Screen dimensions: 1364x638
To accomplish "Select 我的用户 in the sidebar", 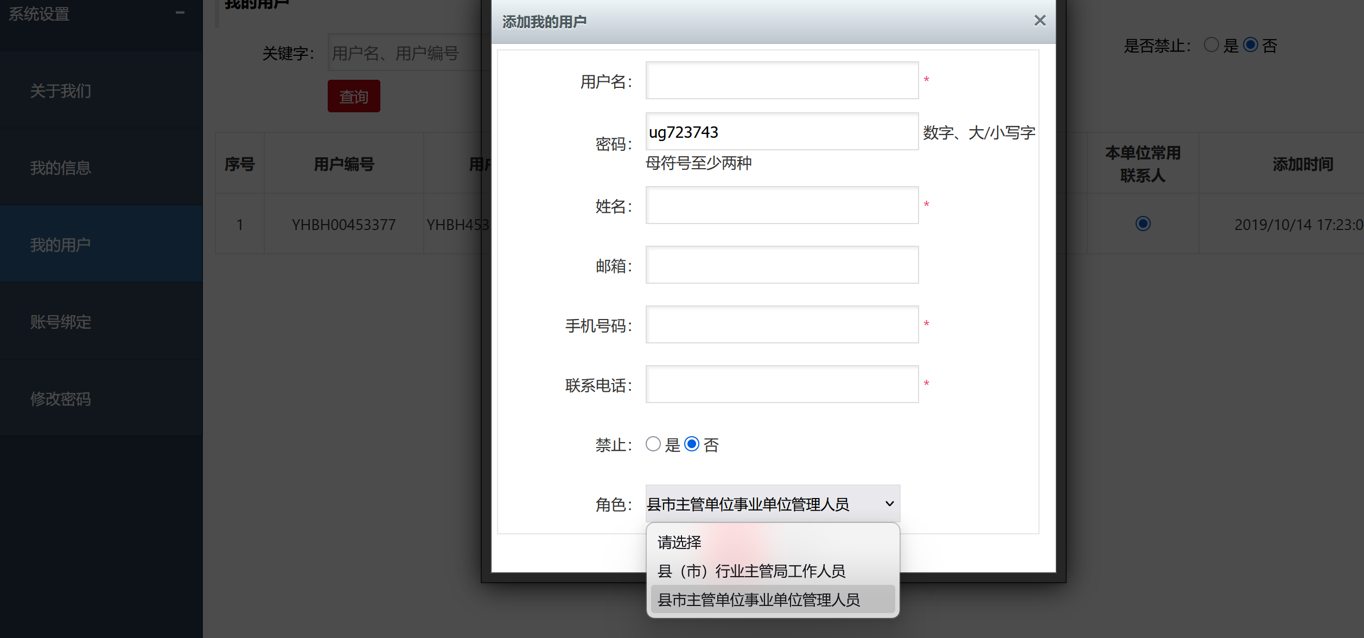I will (101, 245).
